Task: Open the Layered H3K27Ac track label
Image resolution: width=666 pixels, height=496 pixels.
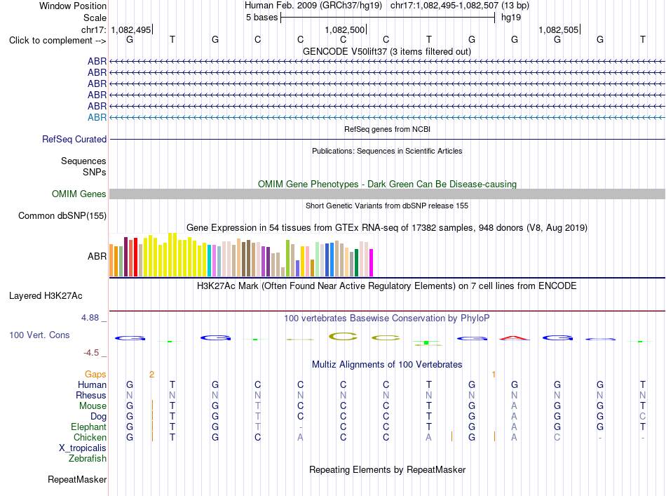Action: 46,295
